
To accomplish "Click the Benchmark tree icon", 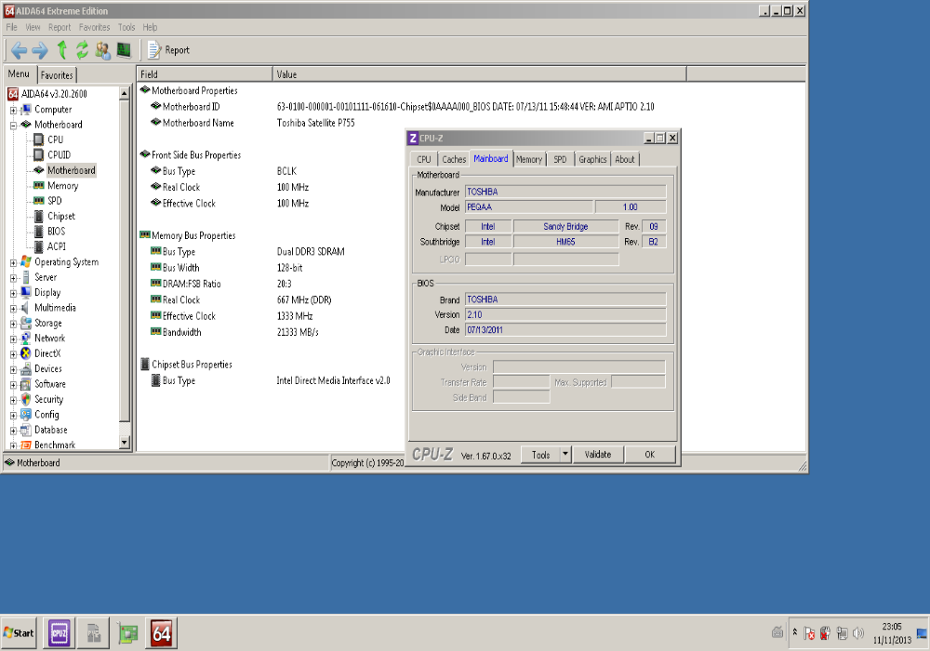I will (25, 445).
